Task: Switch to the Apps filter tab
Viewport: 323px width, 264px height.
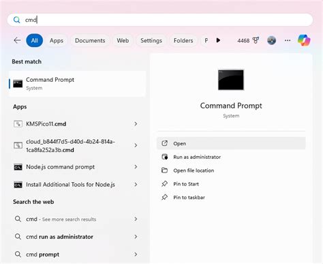Action: 57,40
